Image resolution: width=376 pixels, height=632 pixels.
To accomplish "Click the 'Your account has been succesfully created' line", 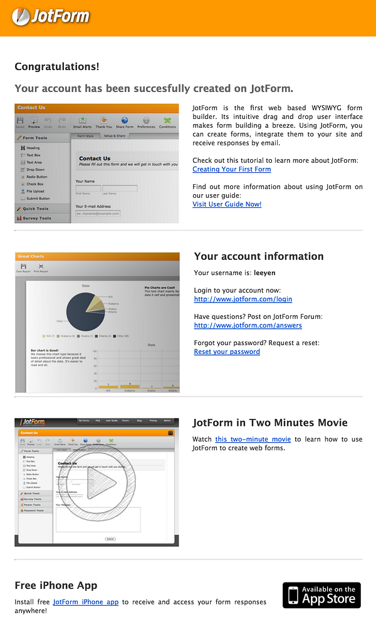I will [154, 88].
